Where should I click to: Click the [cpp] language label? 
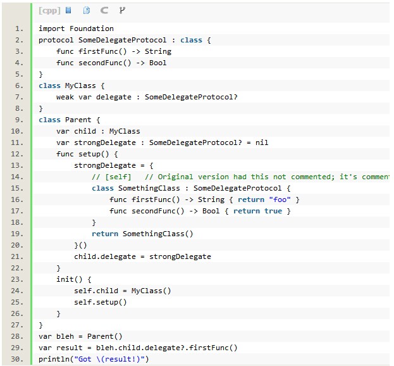point(49,10)
